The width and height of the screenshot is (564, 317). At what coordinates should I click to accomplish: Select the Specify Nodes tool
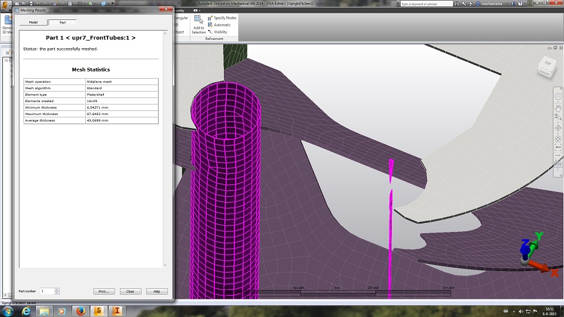click(x=225, y=18)
